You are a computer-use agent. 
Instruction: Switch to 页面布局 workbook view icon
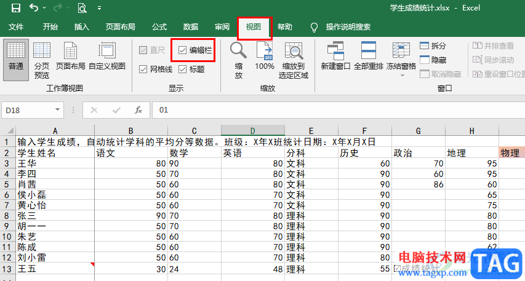click(x=70, y=56)
